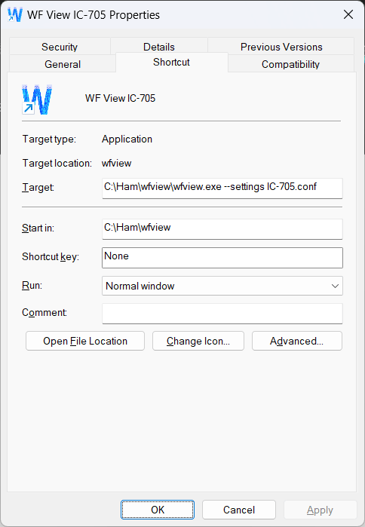Click the wfview title bar icon

(x=15, y=15)
